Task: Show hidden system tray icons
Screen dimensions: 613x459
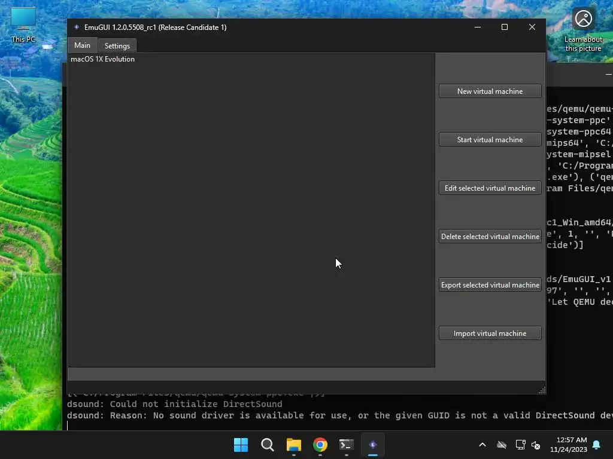Action: pos(482,445)
